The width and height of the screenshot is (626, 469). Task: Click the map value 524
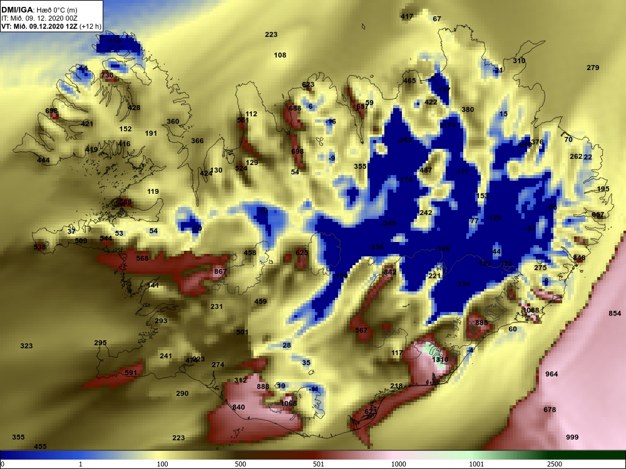tap(242, 168)
